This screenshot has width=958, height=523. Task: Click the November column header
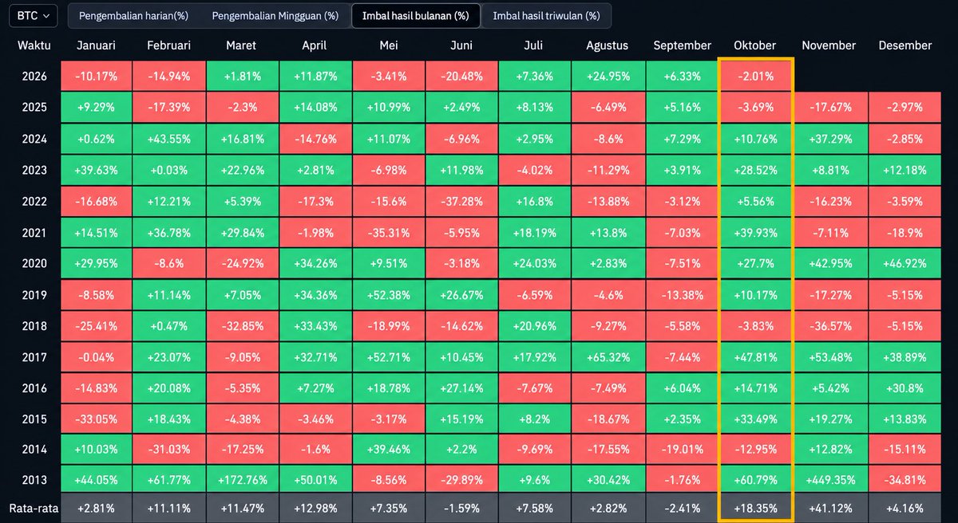[829, 45]
